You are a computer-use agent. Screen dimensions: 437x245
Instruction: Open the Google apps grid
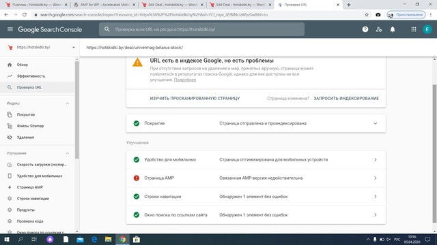click(414, 29)
